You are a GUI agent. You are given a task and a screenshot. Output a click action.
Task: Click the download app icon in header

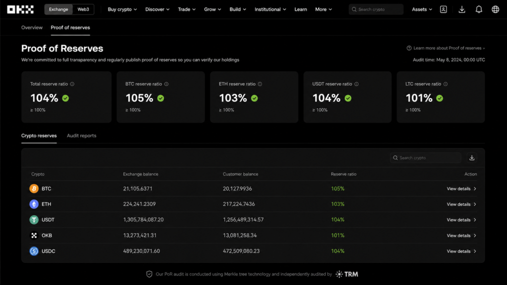[x=462, y=9]
